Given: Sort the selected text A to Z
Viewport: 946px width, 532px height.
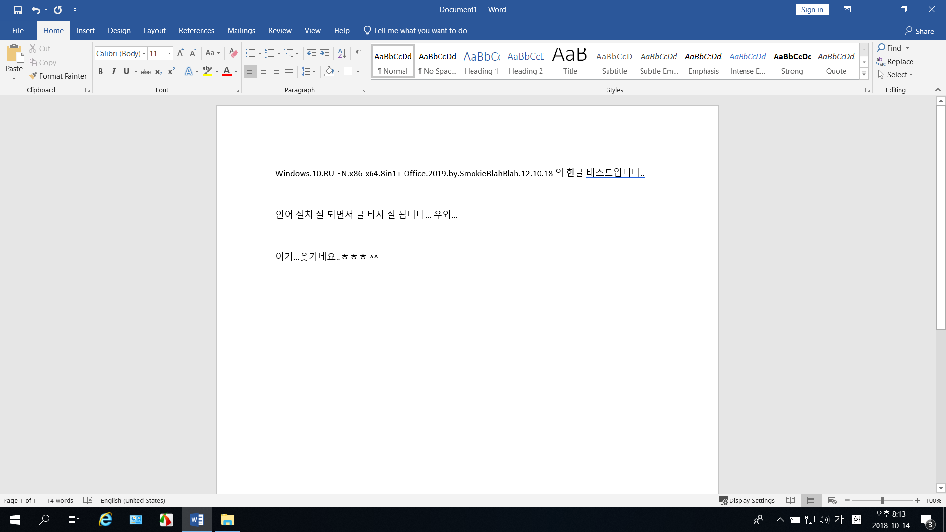Looking at the screenshot, I should click(x=342, y=53).
